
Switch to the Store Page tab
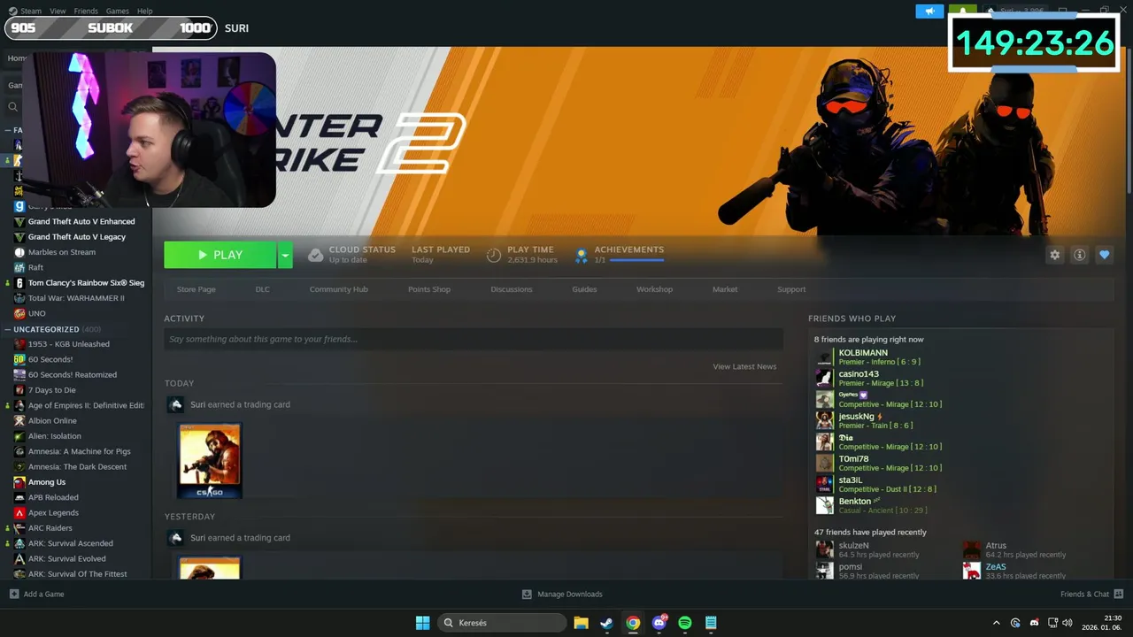(x=196, y=289)
